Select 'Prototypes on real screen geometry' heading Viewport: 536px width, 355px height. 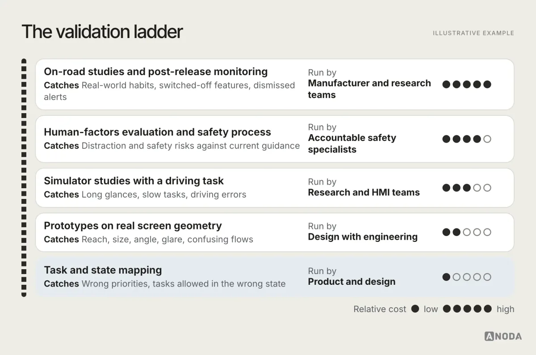133,225
